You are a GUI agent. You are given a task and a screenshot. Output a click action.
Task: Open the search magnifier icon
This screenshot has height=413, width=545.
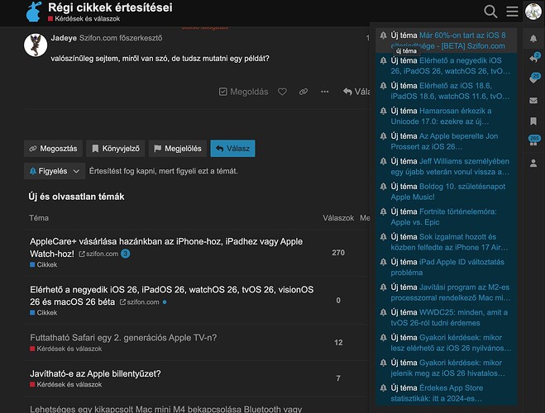490,12
